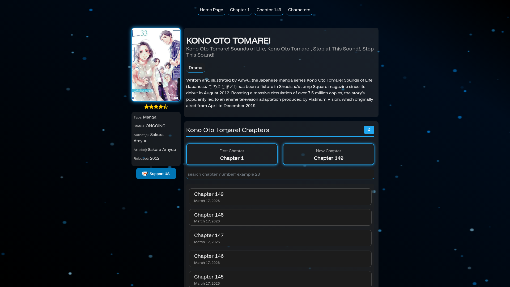Open Chapter 147 from the chapter list
The image size is (510, 287).
coord(280,238)
